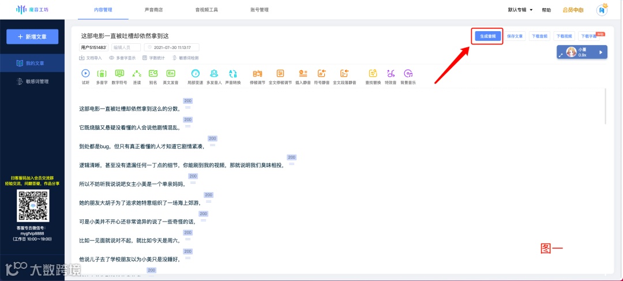Click the 魔音工坊 logo
The width and height of the screenshot is (623, 281).
click(x=33, y=10)
